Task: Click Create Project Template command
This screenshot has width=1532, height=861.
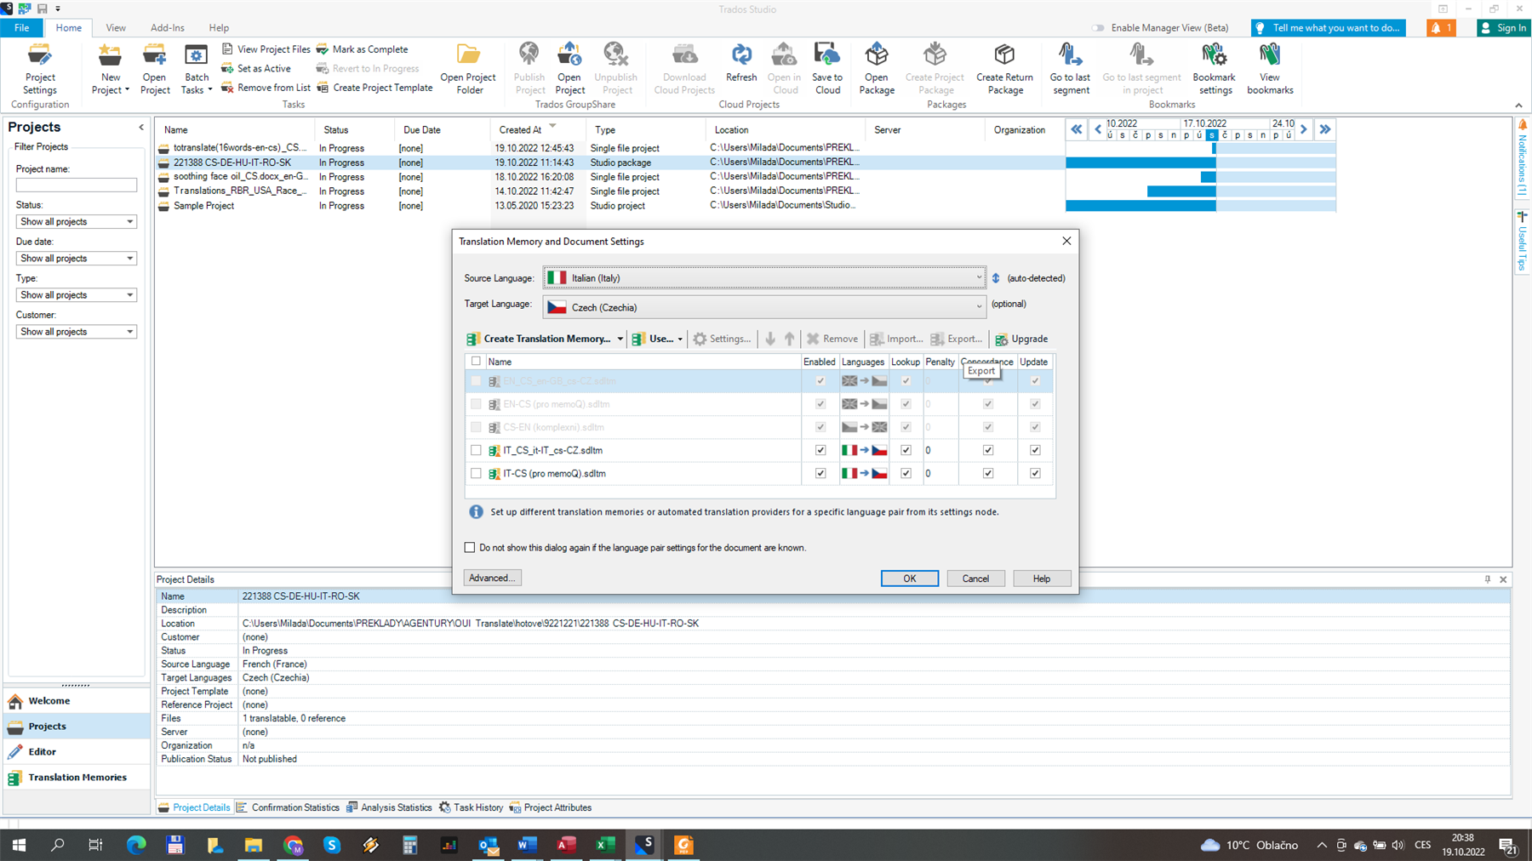Action: pos(374,88)
